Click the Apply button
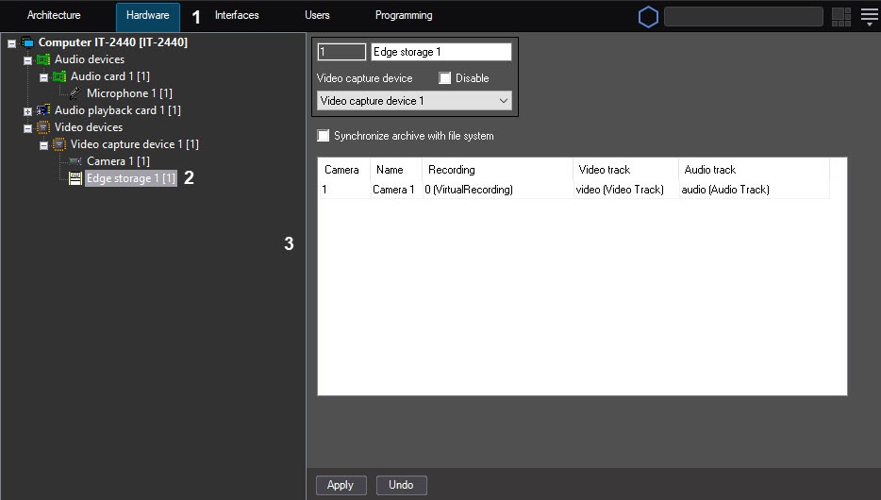The image size is (881, 500). [x=341, y=485]
